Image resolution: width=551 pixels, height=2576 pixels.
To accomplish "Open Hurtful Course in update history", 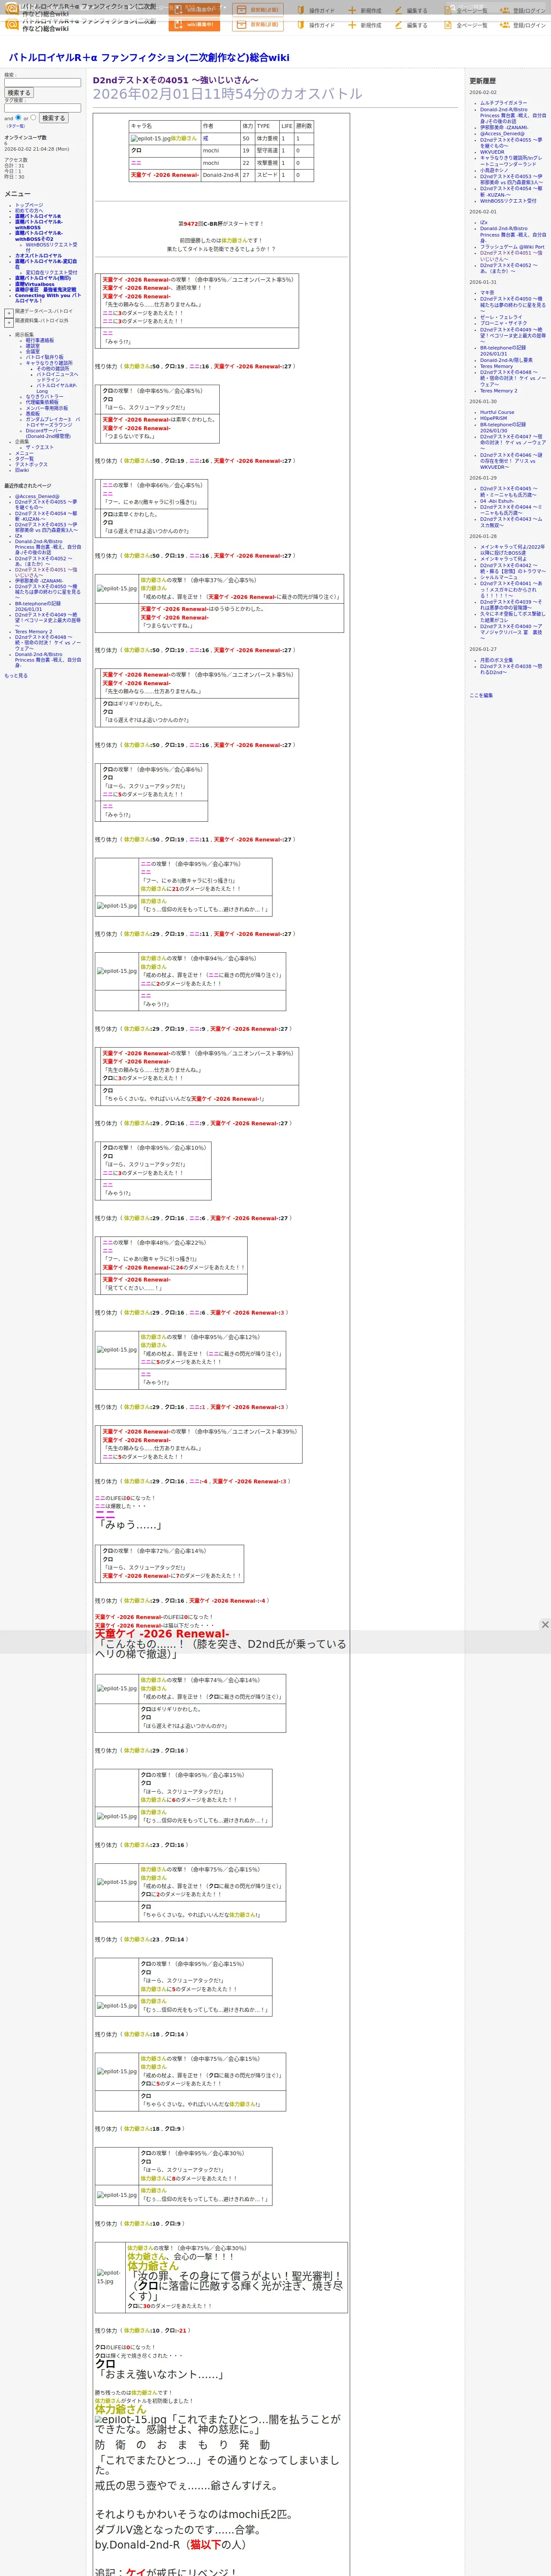I will coord(497,412).
